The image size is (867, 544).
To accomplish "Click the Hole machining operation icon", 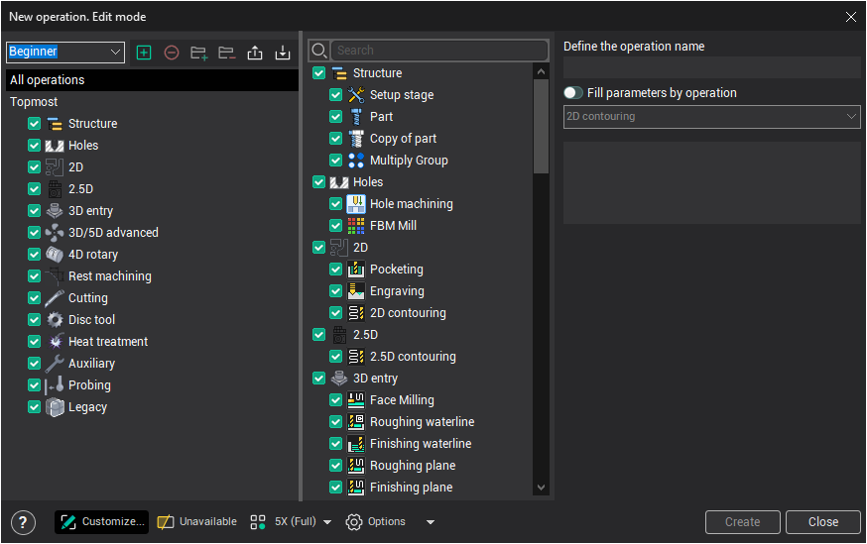I will (356, 204).
